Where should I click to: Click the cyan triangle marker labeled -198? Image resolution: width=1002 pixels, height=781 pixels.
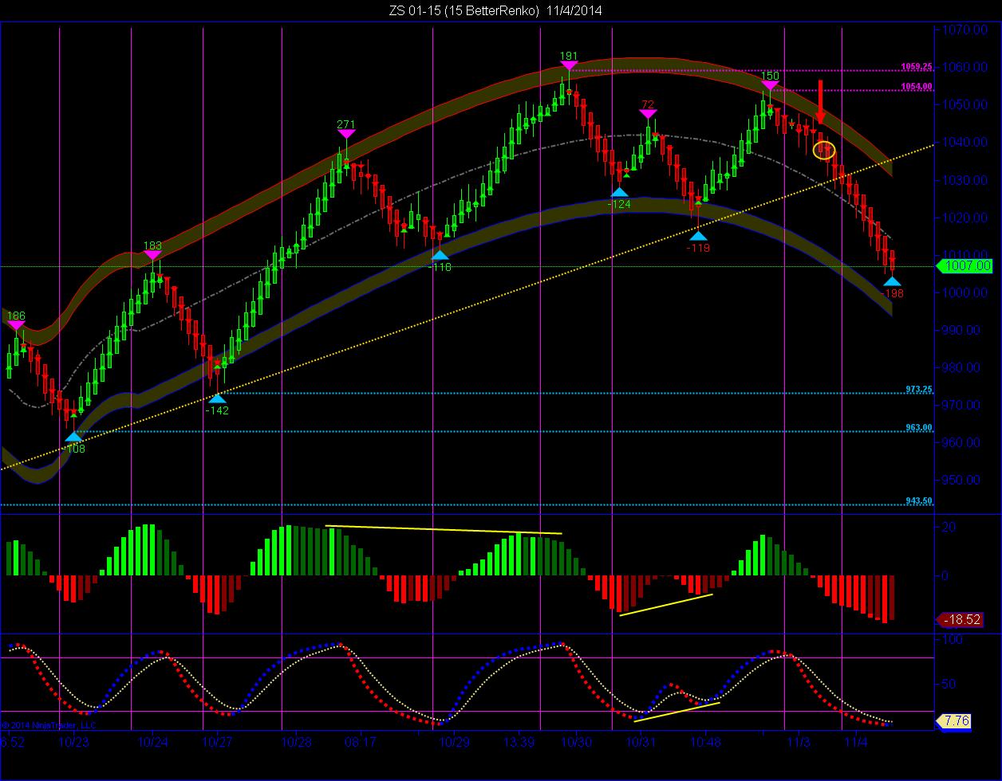(892, 281)
